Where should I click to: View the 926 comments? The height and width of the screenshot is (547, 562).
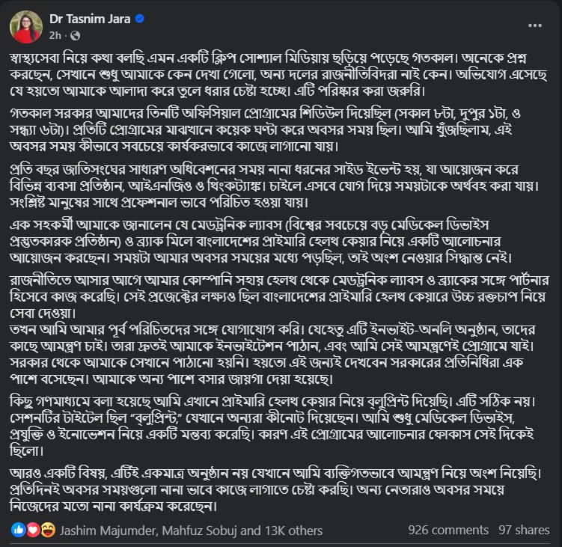(x=448, y=531)
